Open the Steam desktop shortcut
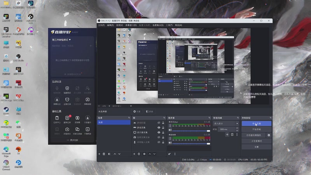Viewport: 311px width, 175px height. (6, 111)
